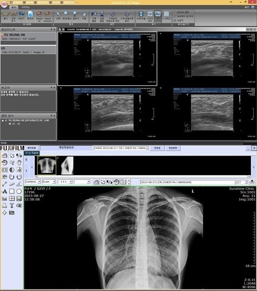Viewport: 257px width, 291px height.
Task: Click the crosshair target icon in Fujifilm palette
Action: [5, 213]
